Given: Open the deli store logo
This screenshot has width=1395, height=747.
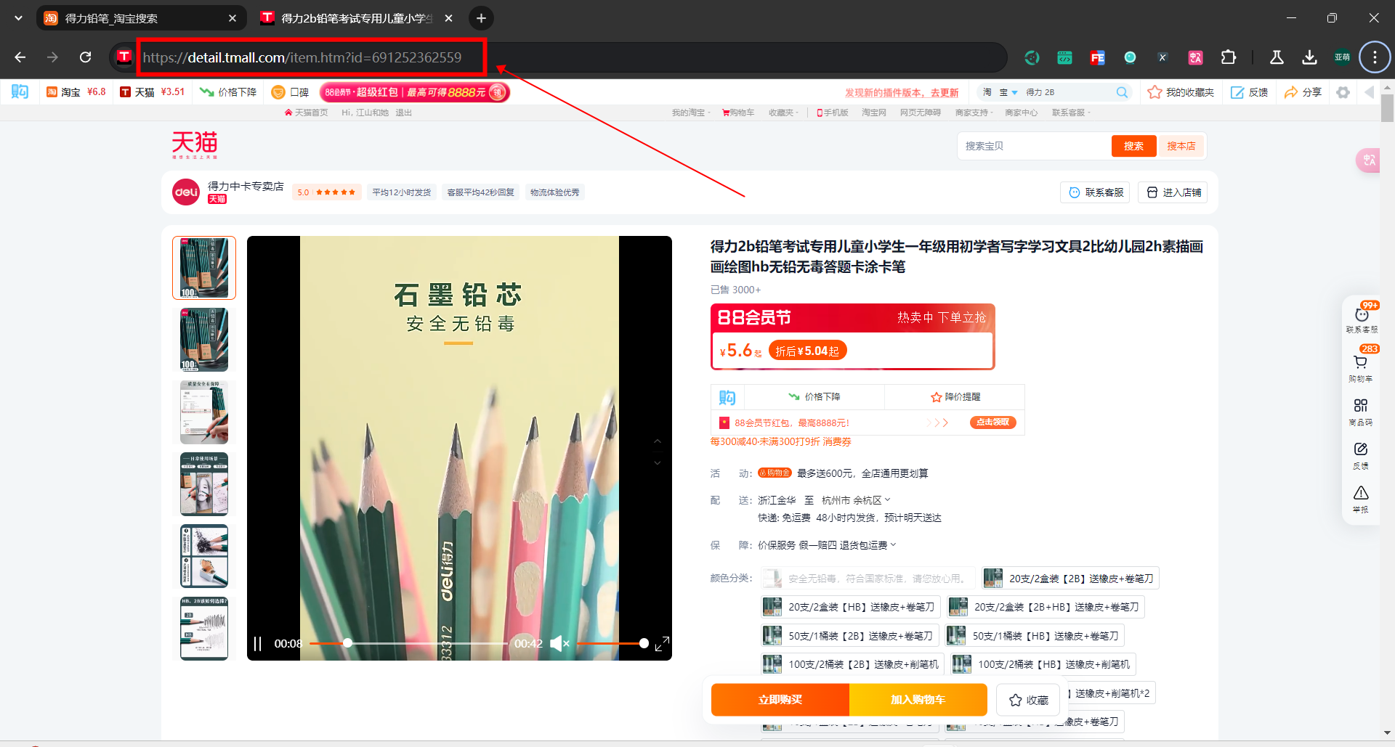Looking at the screenshot, I should [x=186, y=192].
